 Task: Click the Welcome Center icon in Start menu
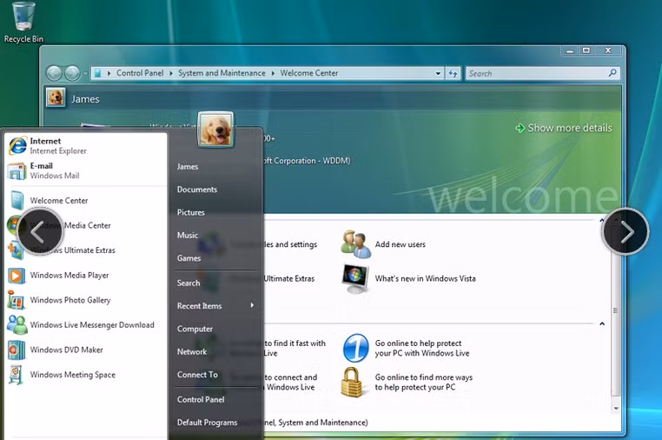click(17, 200)
